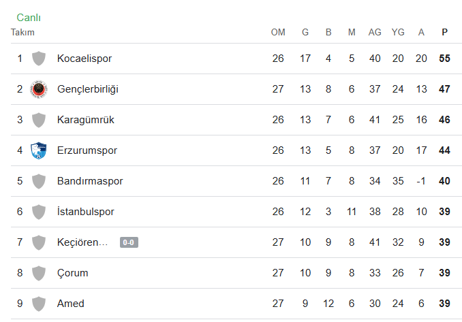Click the AG goals-for column header

375,32
